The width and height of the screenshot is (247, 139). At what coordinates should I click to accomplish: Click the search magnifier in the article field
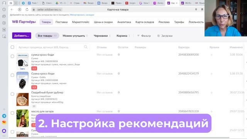pyautogui.click(x=86, y=47)
